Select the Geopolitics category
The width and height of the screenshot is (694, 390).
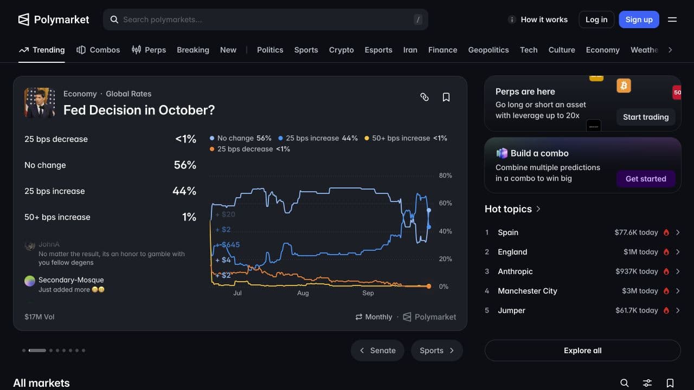coord(489,50)
